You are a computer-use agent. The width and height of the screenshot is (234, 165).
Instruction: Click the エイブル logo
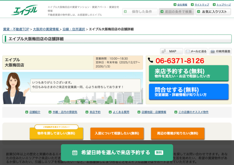coord(24,10)
